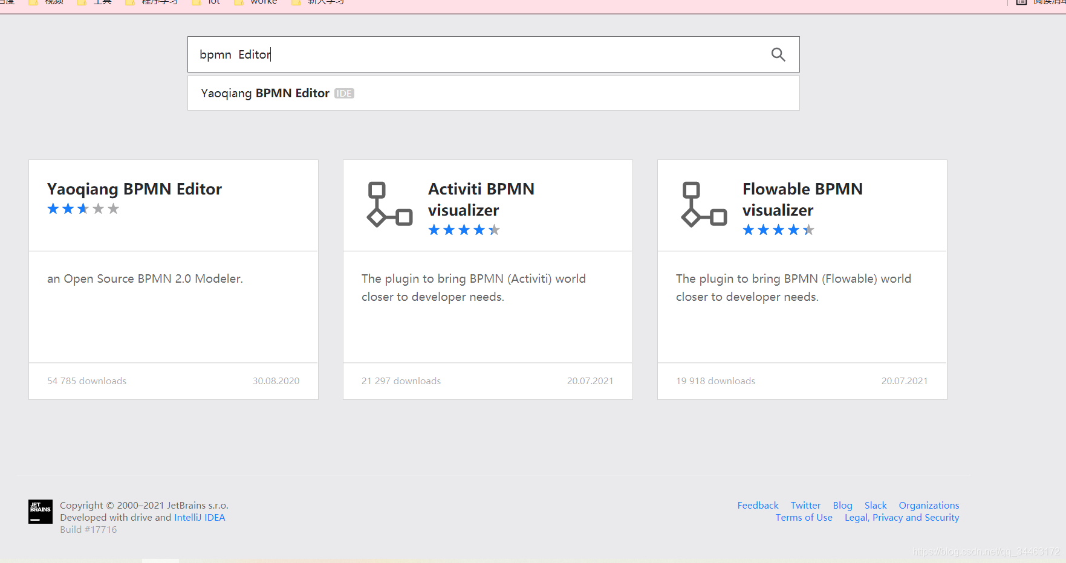Open the Flowable BPMN visualizer card title
The height and width of the screenshot is (563, 1066).
coord(802,199)
